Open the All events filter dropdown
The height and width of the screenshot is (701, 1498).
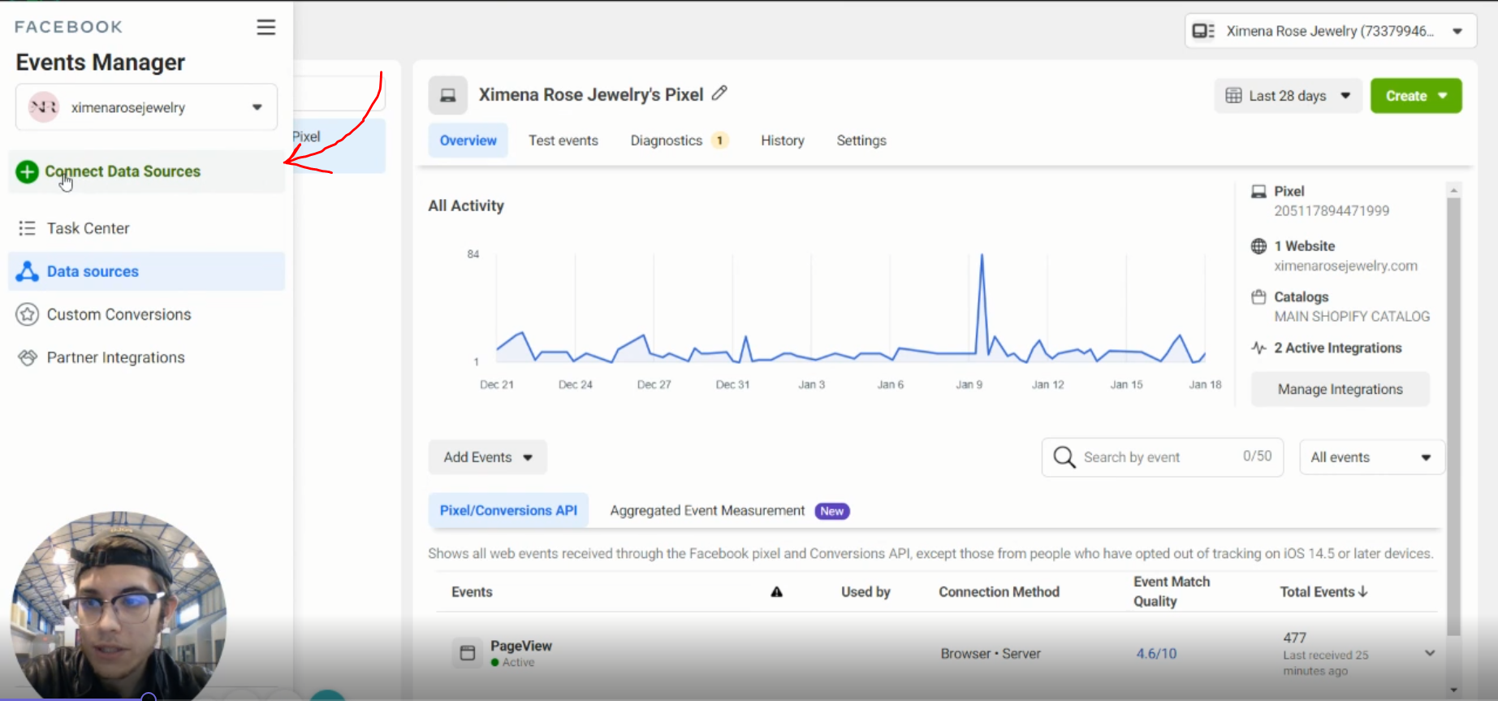(1371, 457)
